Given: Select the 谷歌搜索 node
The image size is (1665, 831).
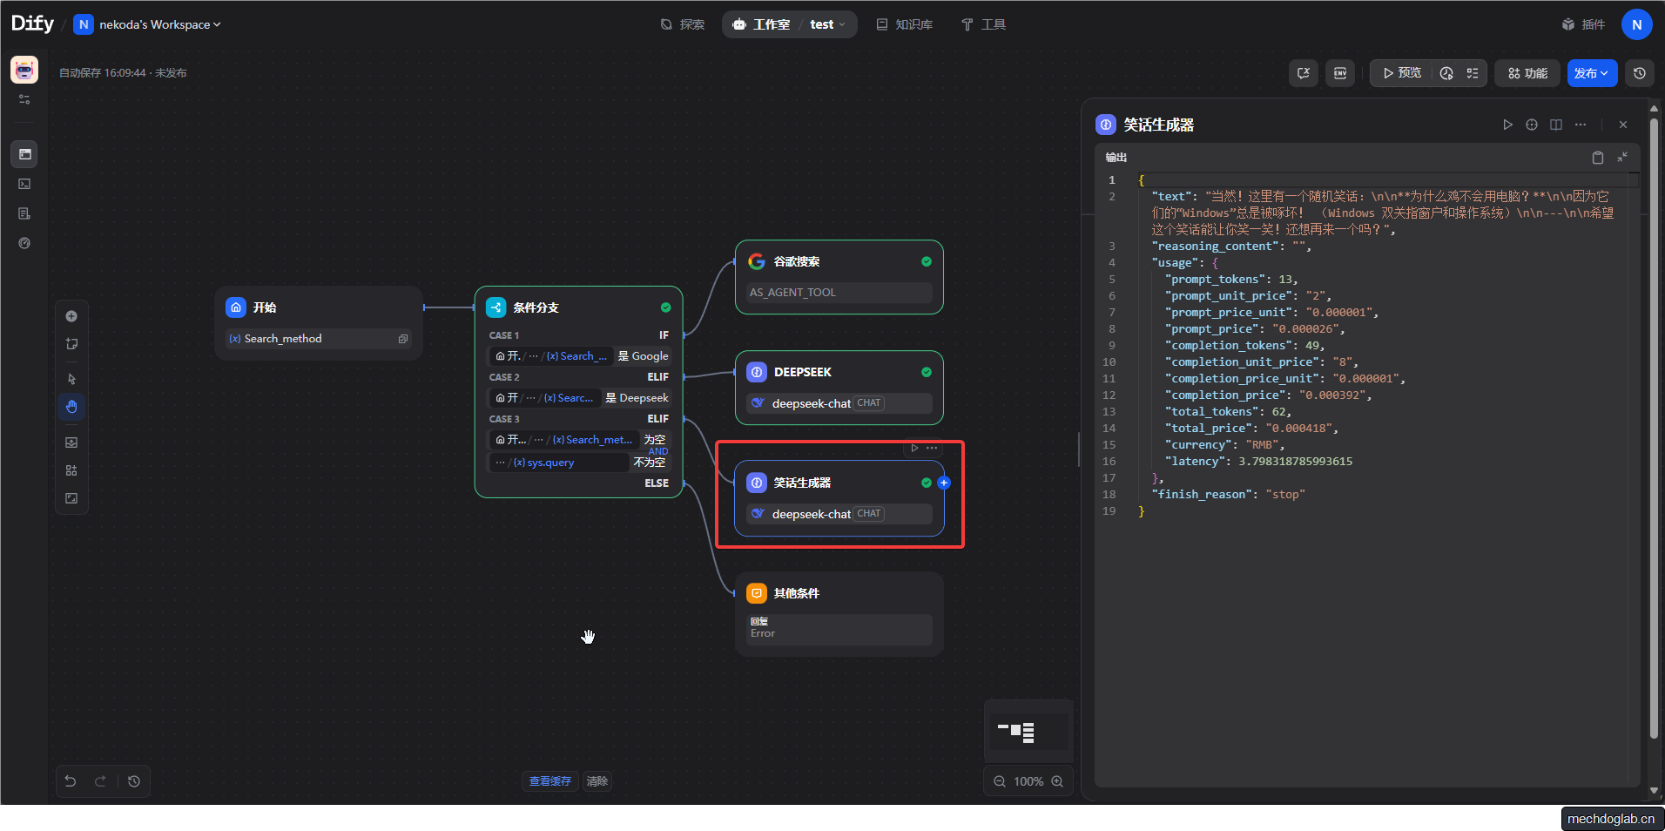Looking at the screenshot, I should tap(839, 262).
